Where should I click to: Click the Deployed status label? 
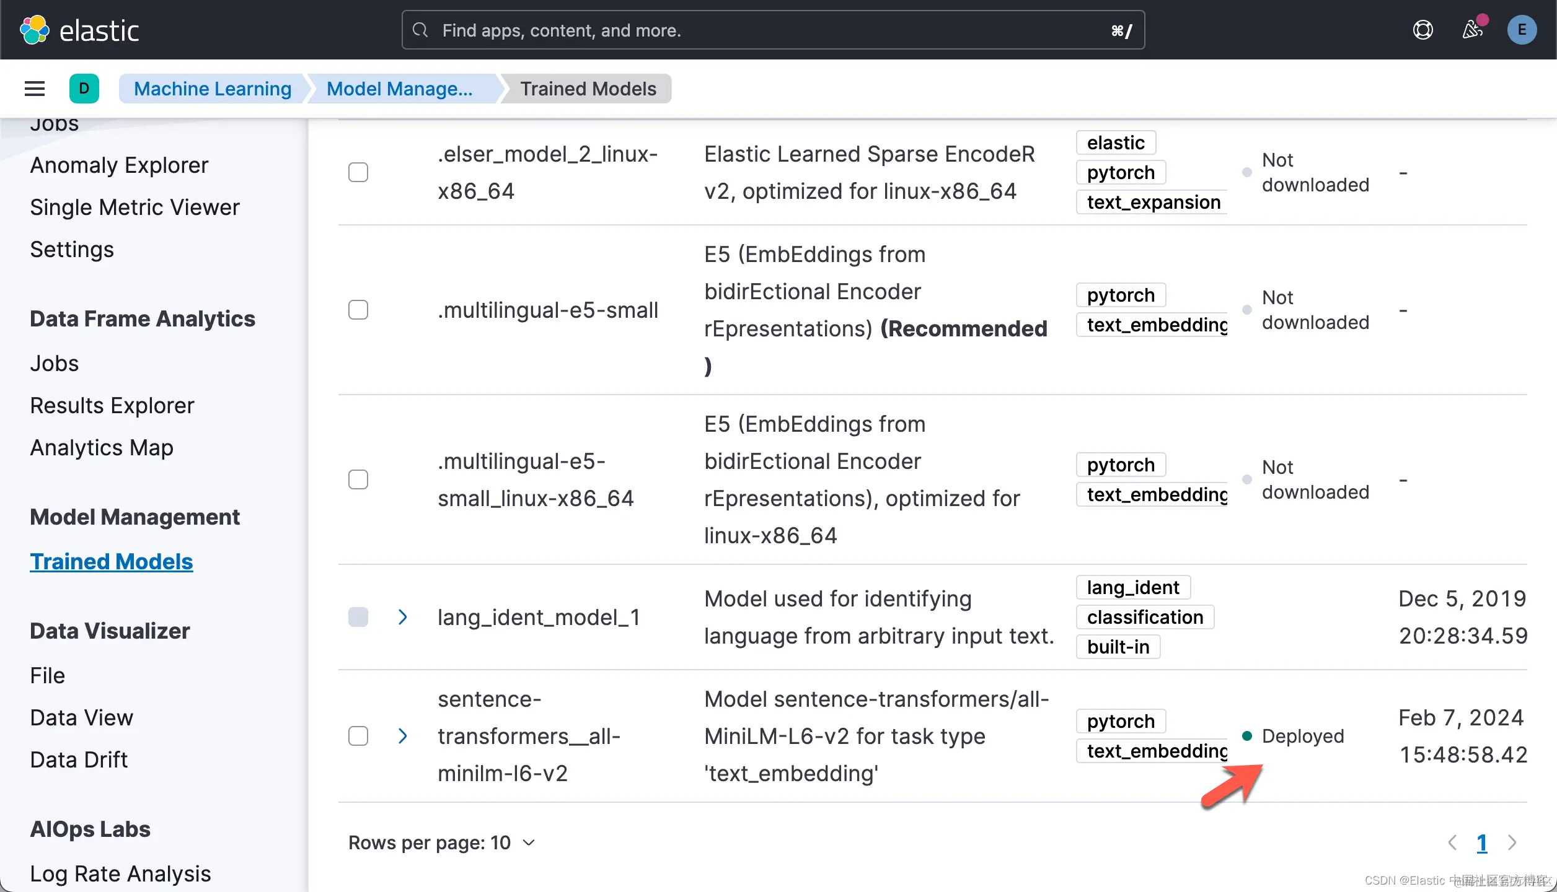[1303, 736]
